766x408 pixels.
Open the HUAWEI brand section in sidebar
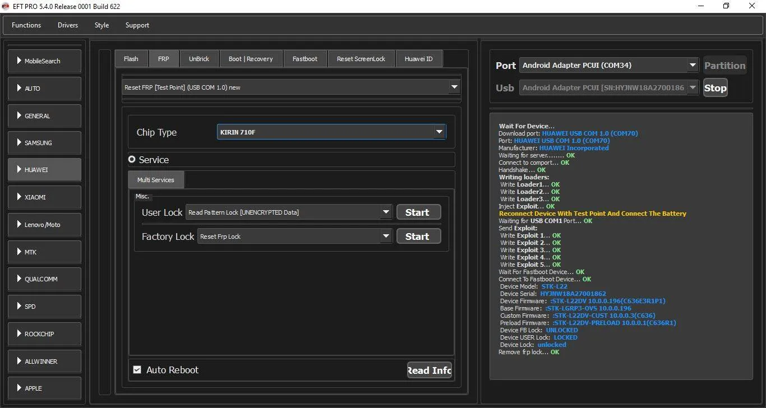(44, 170)
